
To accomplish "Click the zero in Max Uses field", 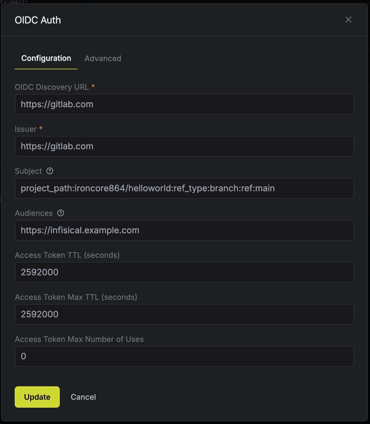I will 23,356.
